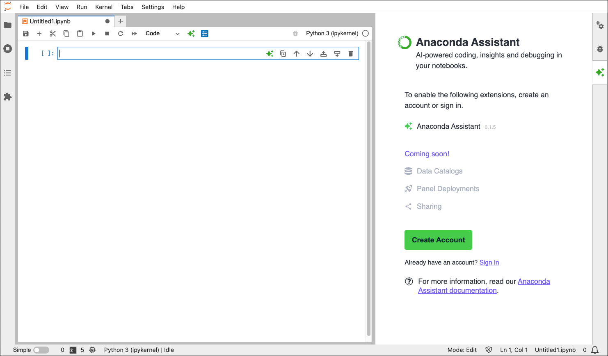Show the Table of Contents panel
This screenshot has width=608, height=356.
point(7,73)
